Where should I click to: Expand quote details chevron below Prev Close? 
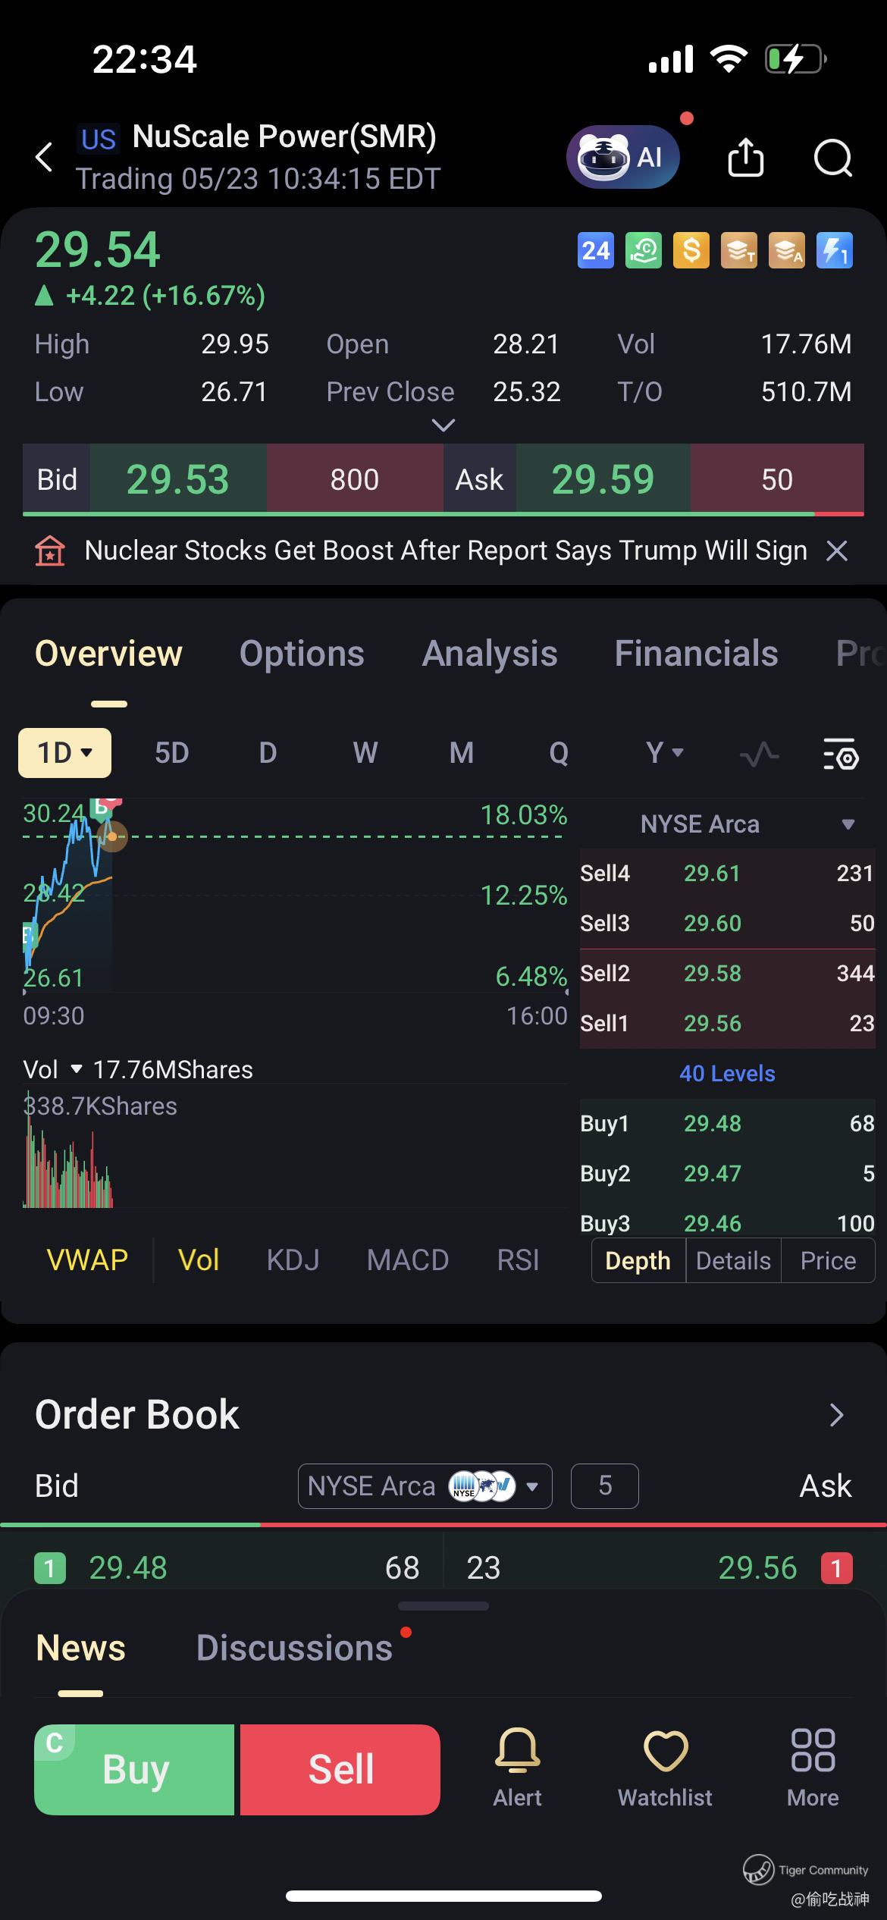(443, 425)
